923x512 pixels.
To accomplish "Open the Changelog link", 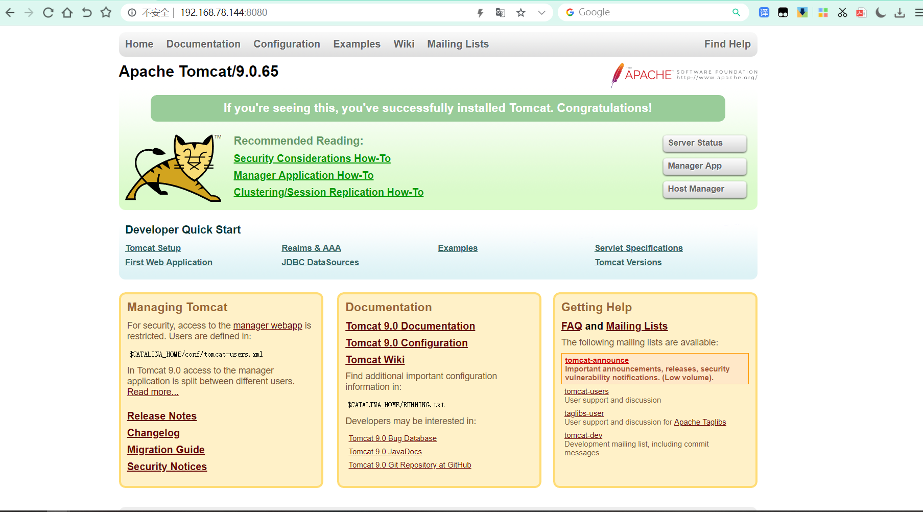I will pos(153,433).
